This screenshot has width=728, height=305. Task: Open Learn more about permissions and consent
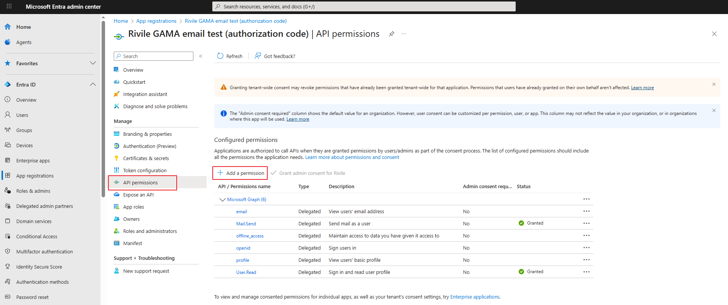[352, 157]
